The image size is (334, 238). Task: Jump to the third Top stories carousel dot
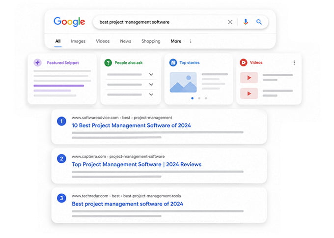[206, 98]
